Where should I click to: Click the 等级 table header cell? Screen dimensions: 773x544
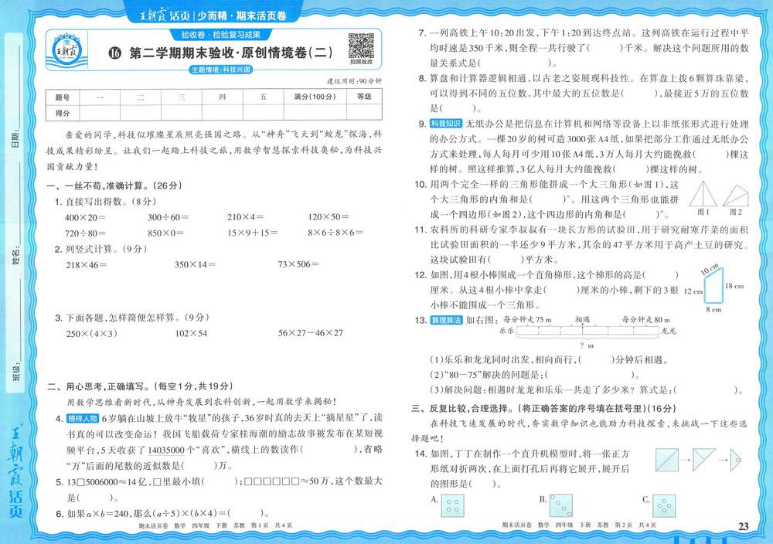pyautogui.click(x=364, y=97)
